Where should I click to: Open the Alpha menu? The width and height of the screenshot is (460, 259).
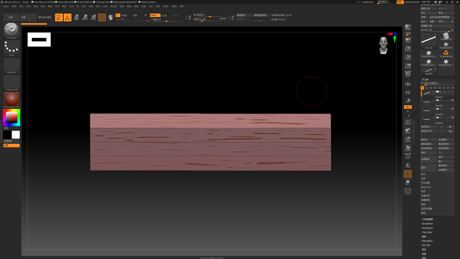pos(6,7)
